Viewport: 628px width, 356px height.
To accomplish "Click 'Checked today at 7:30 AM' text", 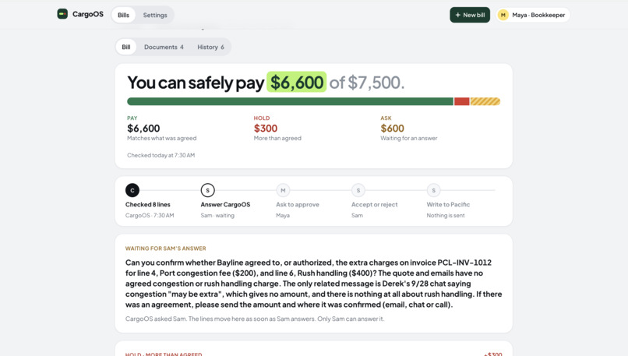I will click(161, 155).
